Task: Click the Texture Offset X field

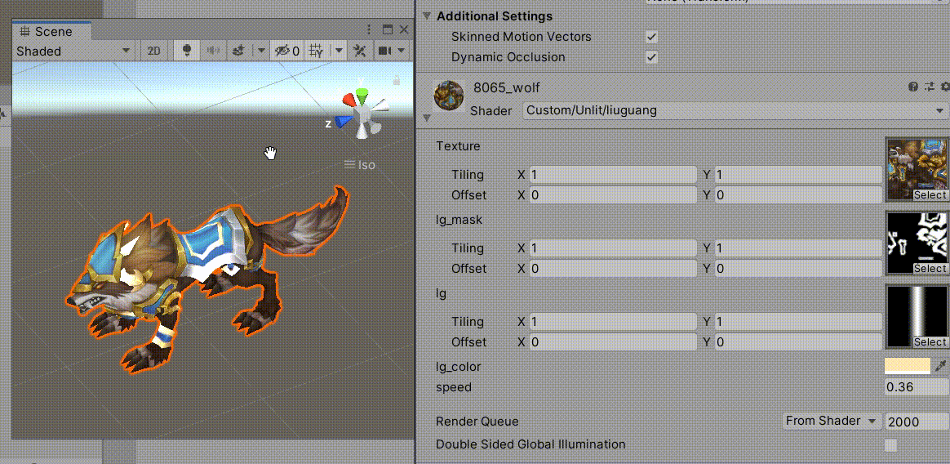Action: coord(613,195)
